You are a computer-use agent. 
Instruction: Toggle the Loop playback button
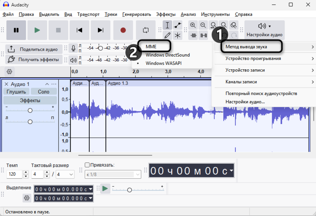point(146,30)
